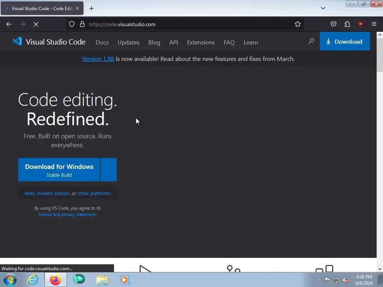Open Action Center flag icon
The image size is (383, 287).
coord(327,280)
